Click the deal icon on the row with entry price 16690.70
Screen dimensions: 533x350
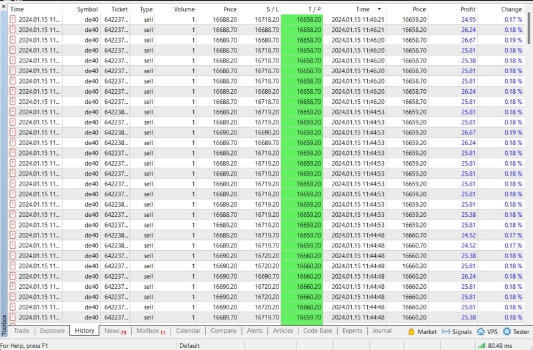(x=13, y=276)
